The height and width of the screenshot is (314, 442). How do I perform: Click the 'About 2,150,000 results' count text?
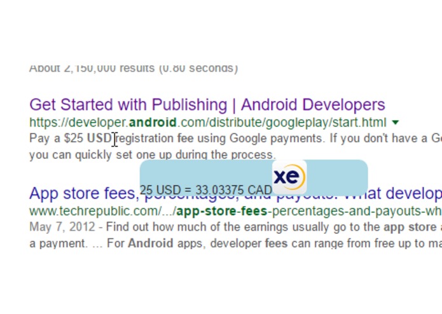coord(134,68)
